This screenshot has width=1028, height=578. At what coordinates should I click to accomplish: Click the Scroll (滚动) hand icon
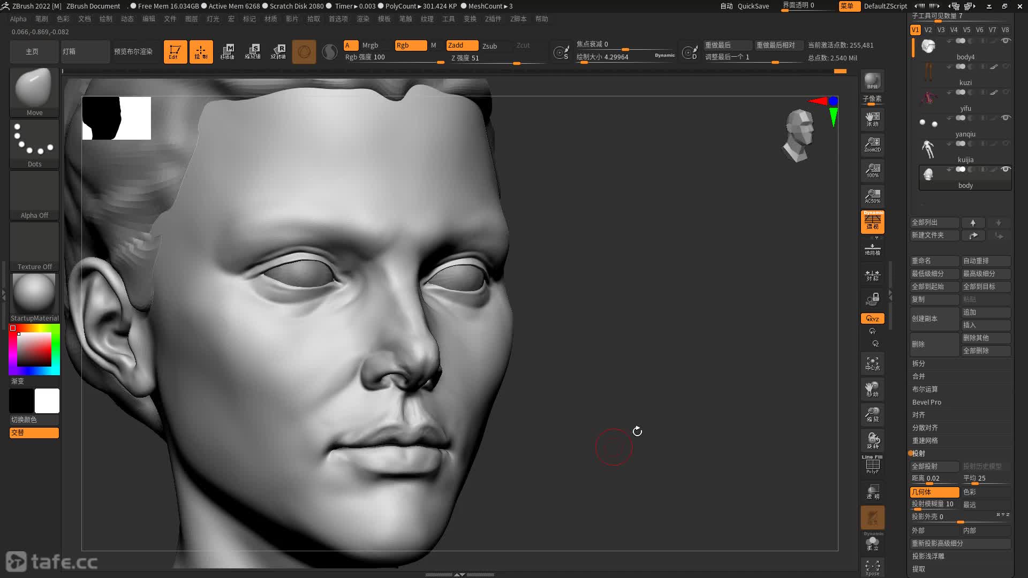[872, 119]
